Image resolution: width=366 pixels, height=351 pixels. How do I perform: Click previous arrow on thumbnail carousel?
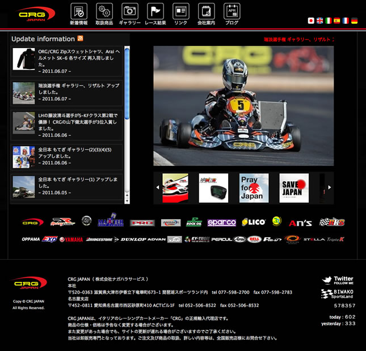coord(158,187)
